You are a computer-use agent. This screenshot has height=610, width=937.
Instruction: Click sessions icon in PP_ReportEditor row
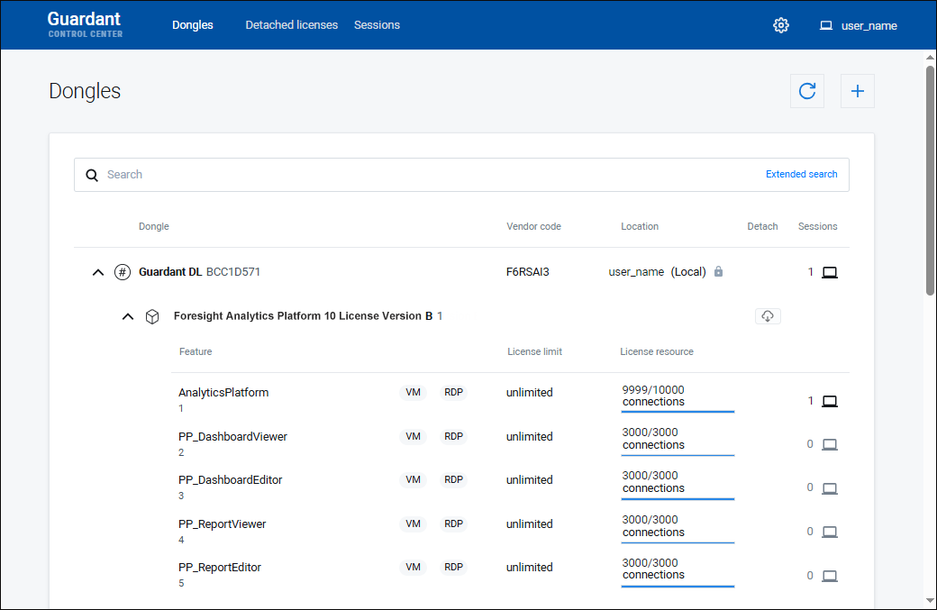(x=830, y=576)
